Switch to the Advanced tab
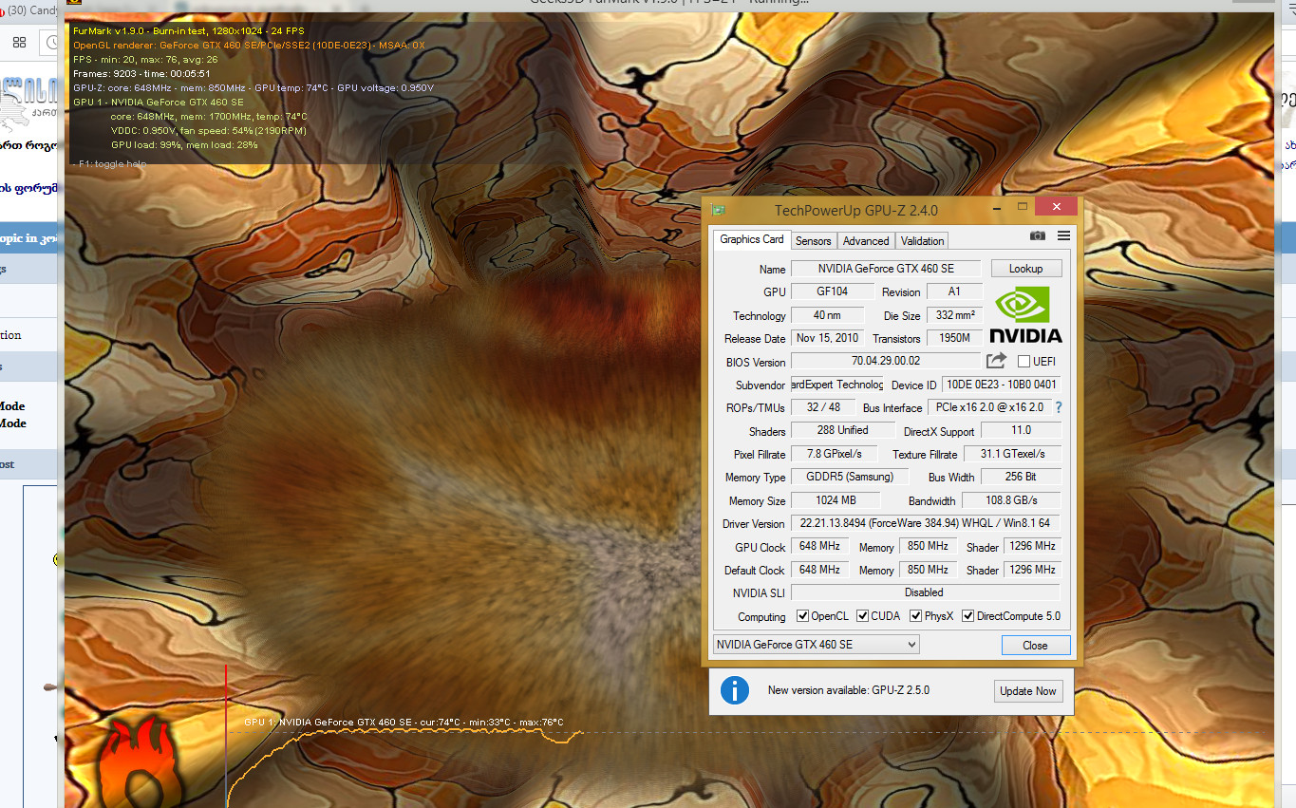 (x=866, y=241)
